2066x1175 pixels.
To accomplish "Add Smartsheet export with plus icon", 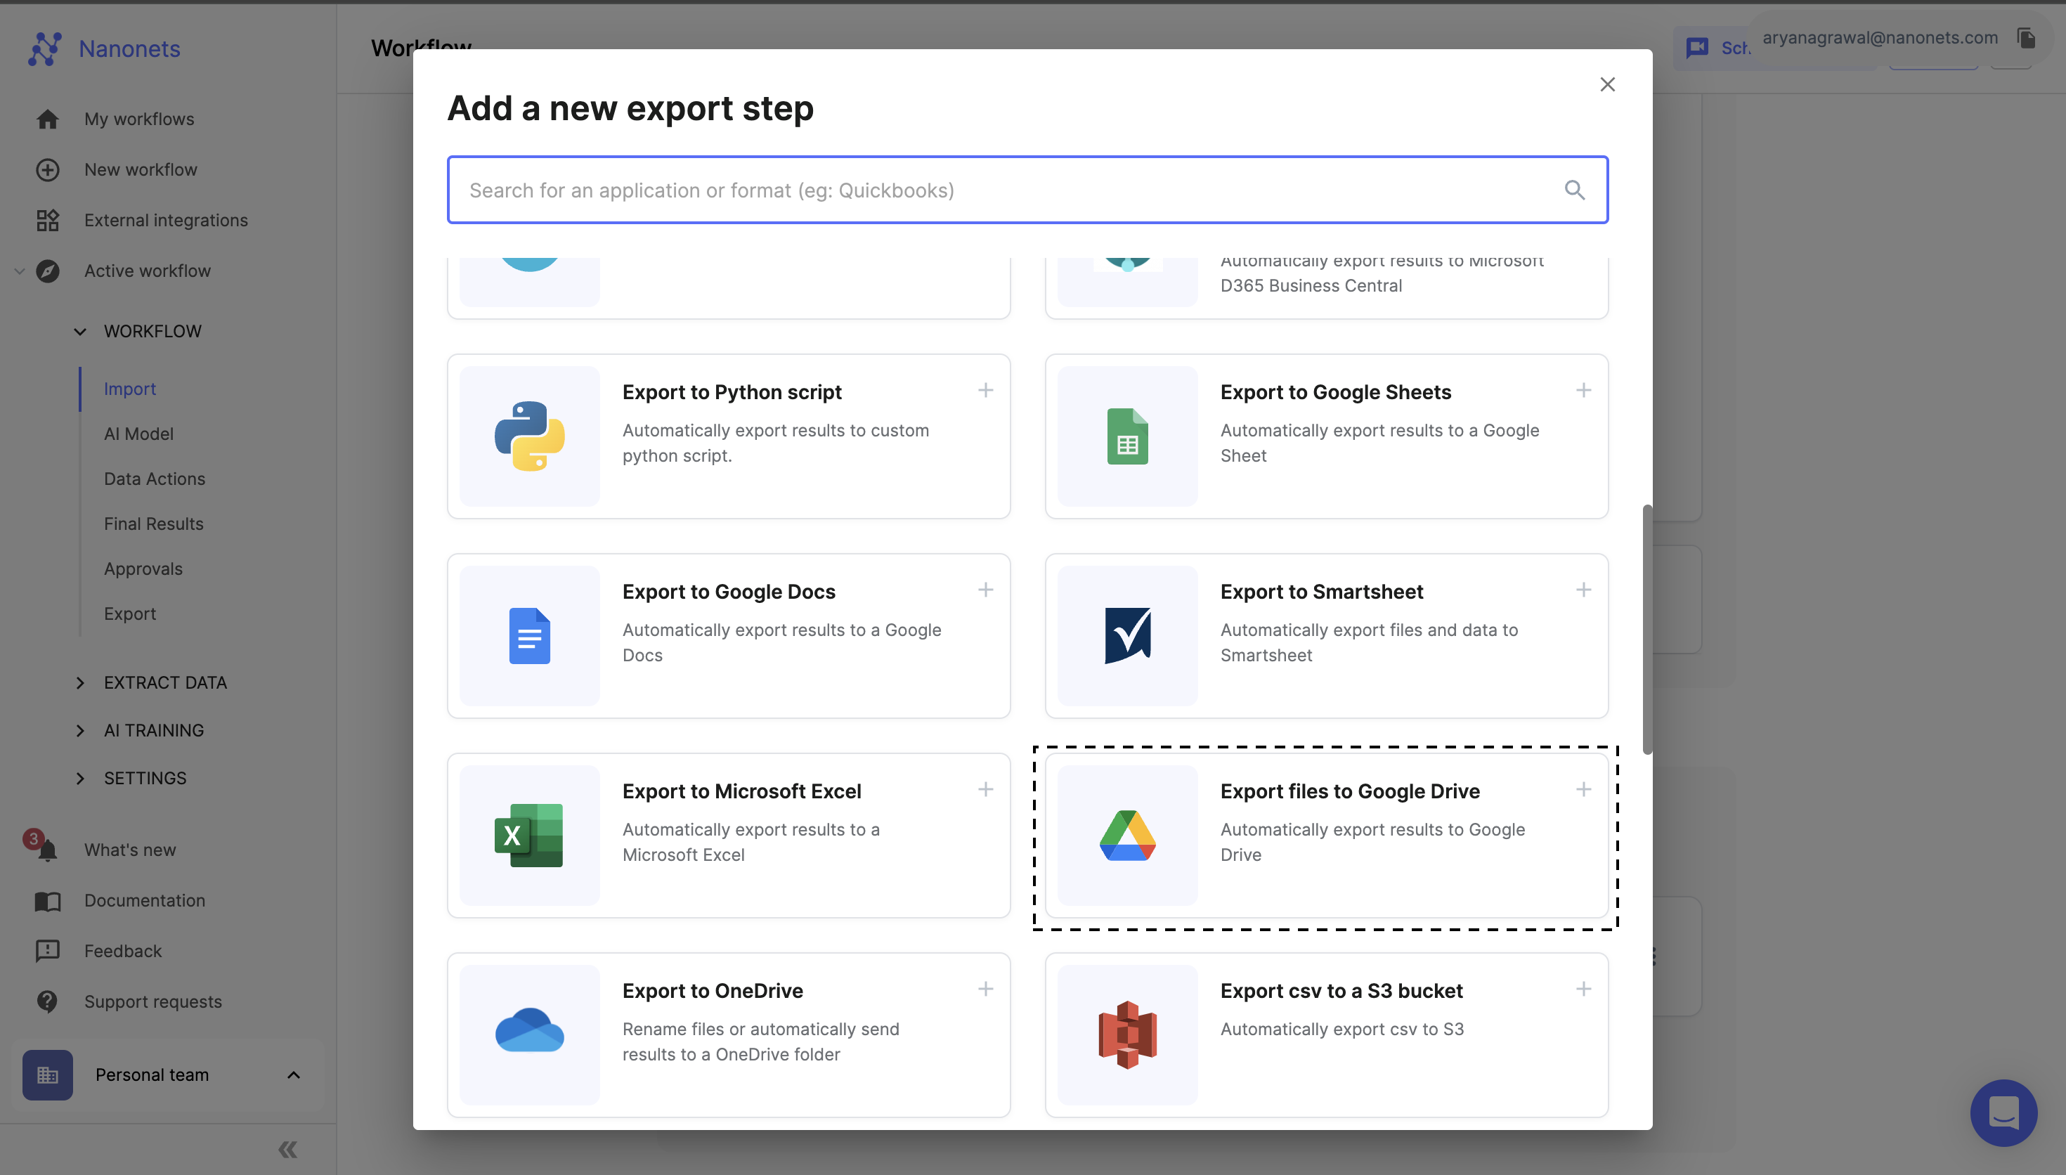I will [x=1584, y=590].
